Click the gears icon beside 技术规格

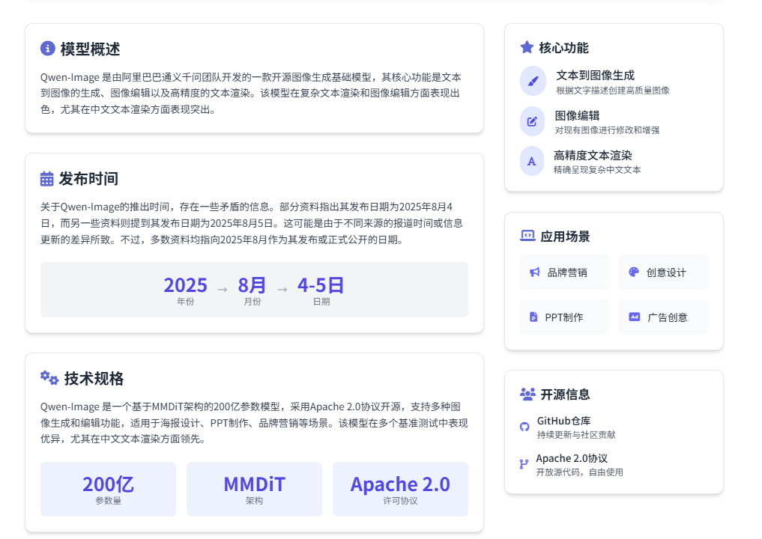[49, 378]
